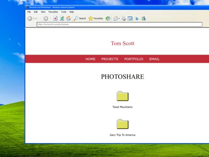Click the Edit page toolbar icon
209x157 pixels.
pos(130,19)
